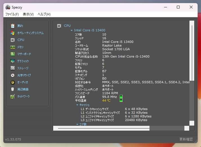Image resolution: width=201 pixels, height=147 pixels.
Task: Select 13th Gen Intel Core i5-13400 text
Action: tap(126, 56)
